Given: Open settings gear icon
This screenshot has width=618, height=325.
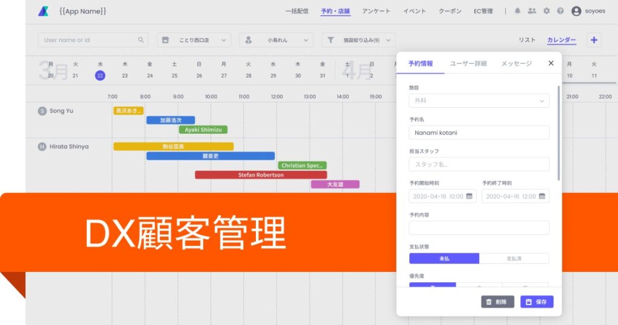Looking at the screenshot, I should point(546,11).
